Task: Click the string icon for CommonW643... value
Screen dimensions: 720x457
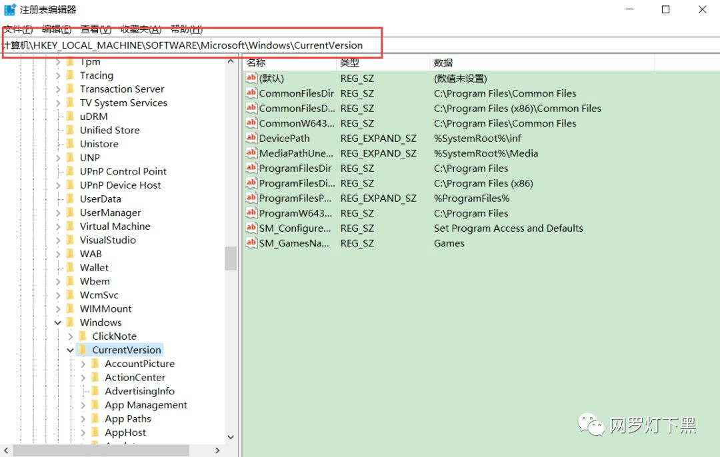Action: pyautogui.click(x=251, y=123)
